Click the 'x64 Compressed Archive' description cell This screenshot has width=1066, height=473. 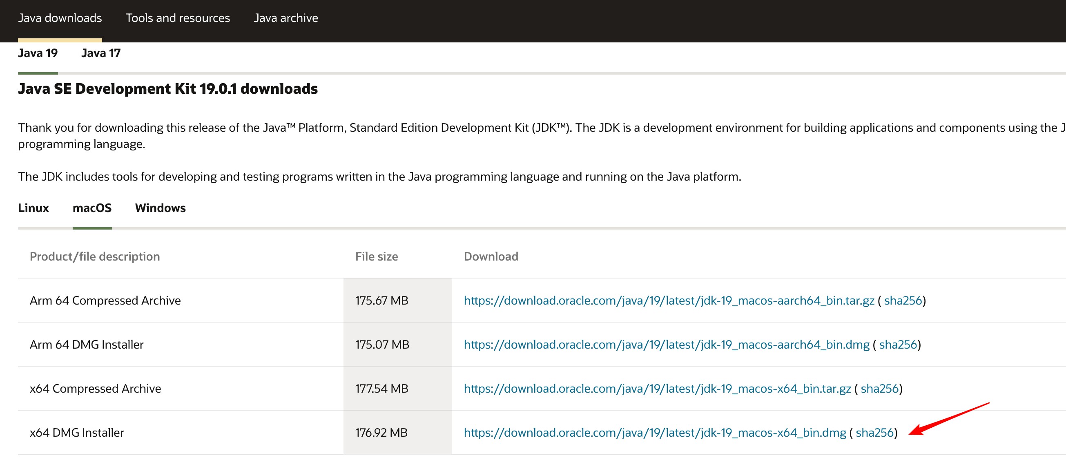(x=181, y=389)
